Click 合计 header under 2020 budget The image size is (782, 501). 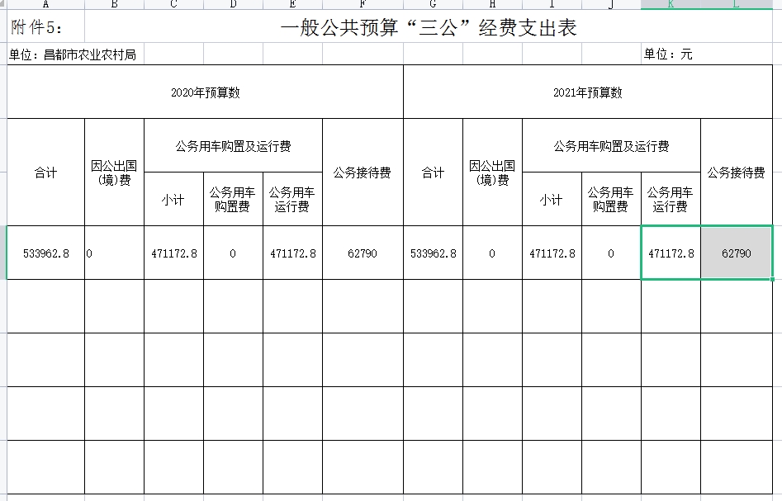pyautogui.click(x=45, y=173)
